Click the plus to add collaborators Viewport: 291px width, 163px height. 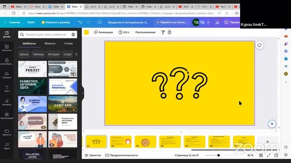(x=208, y=22)
